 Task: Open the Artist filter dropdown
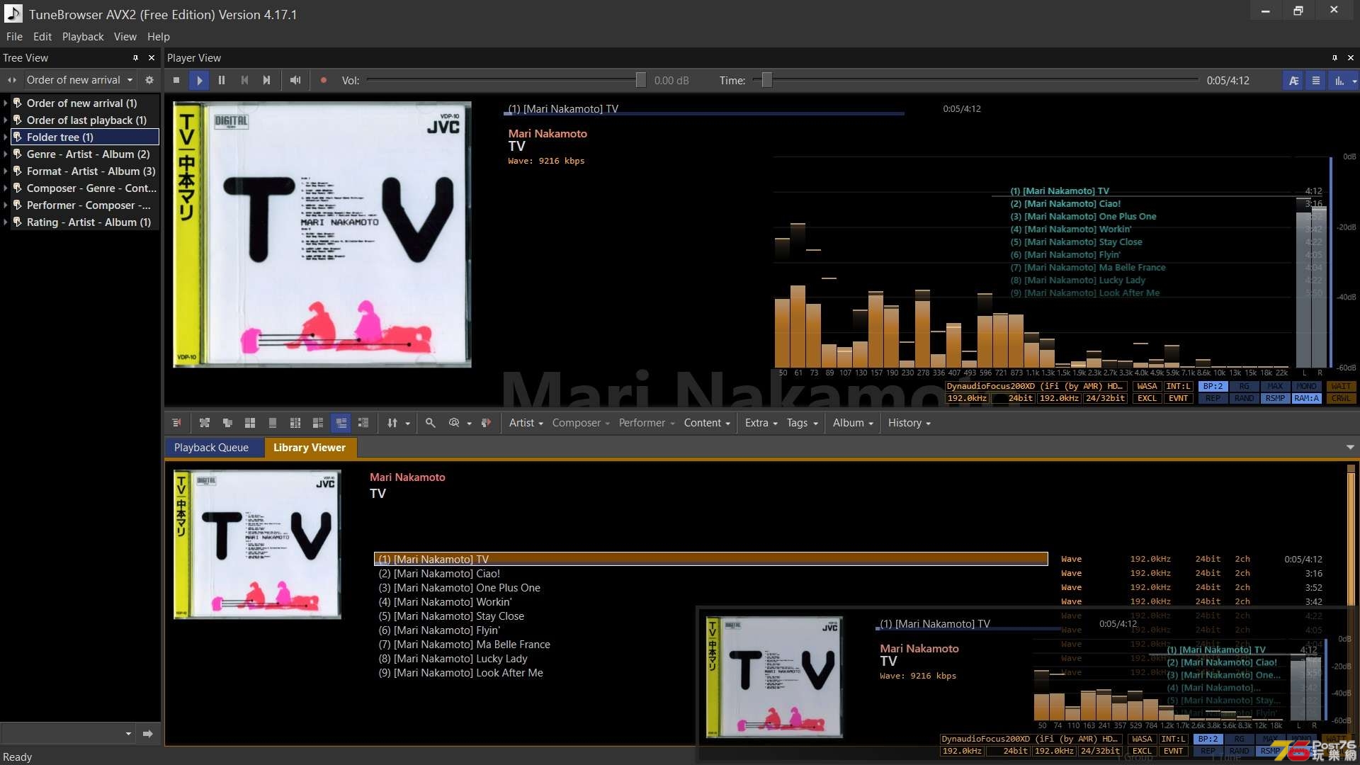click(526, 423)
